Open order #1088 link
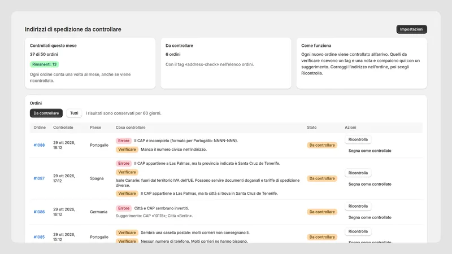 pos(39,145)
